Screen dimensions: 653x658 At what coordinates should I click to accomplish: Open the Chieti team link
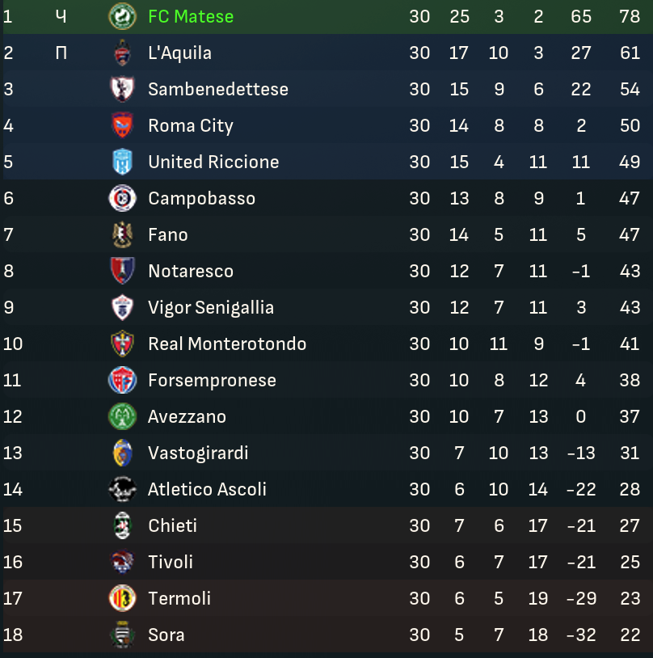(172, 525)
